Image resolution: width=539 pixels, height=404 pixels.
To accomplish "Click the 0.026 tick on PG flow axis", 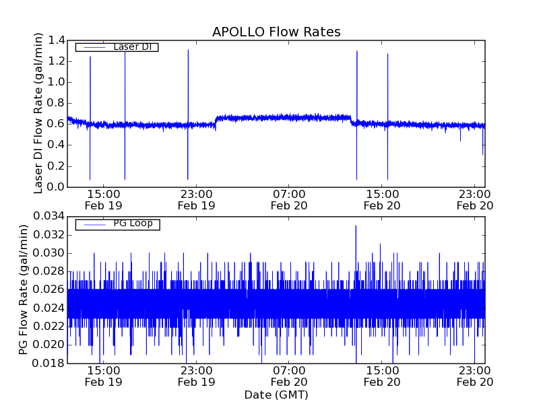I will [x=49, y=290].
